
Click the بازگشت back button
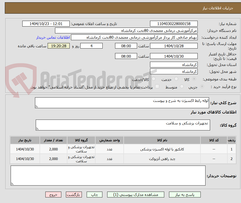point(74,195)
